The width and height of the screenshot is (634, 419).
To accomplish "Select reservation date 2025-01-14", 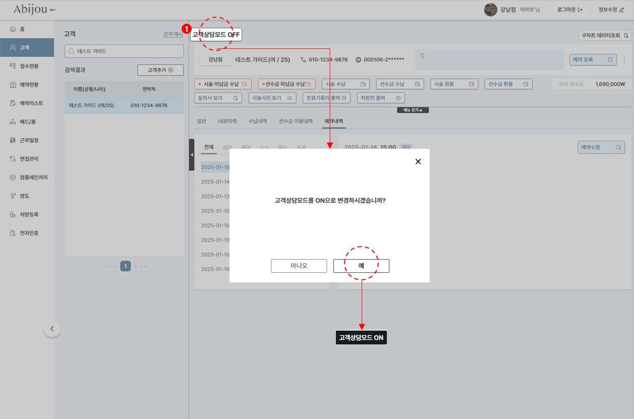I will click(215, 182).
